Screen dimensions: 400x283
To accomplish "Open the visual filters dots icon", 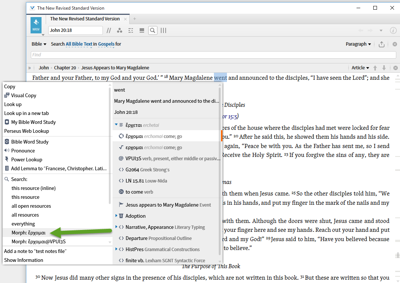I will [x=119, y=30].
